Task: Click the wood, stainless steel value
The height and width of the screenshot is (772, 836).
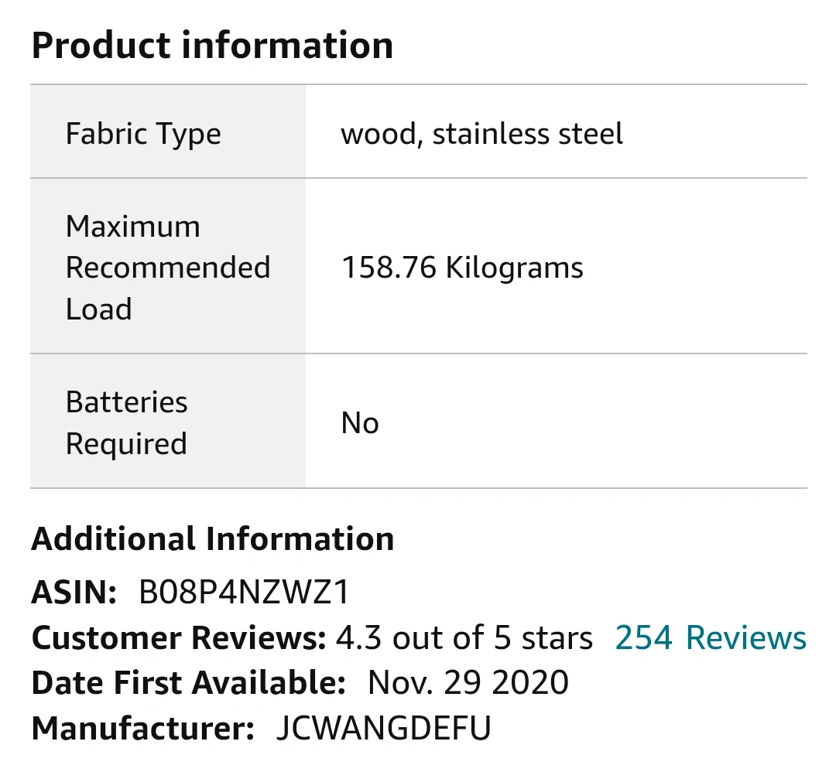Action: click(481, 133)
